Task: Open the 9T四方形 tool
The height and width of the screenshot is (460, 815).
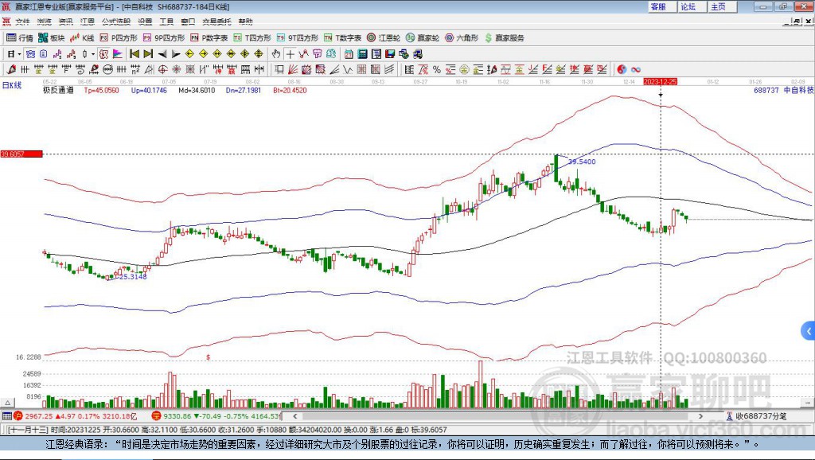Action: tap(298, 38)
